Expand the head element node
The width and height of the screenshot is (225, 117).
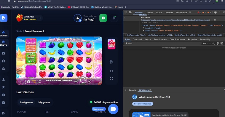(x=144, y=28)
